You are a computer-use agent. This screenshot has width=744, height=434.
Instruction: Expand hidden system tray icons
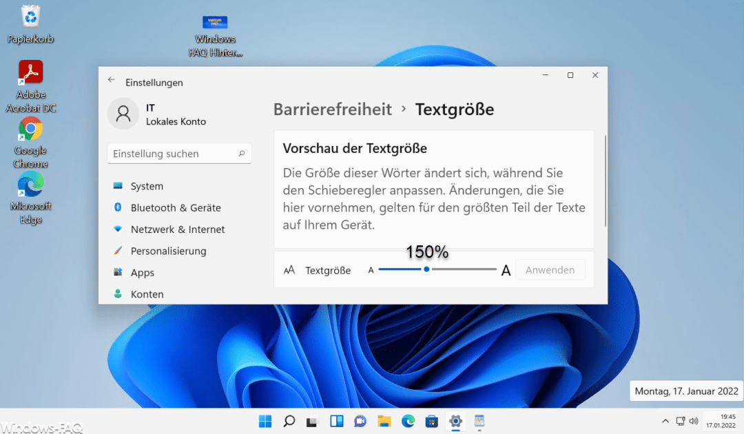click(665, 421)
